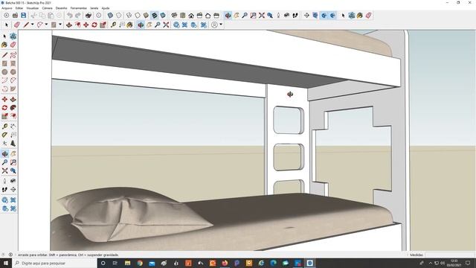Click the Undo arrow in the top toolbar

pyautogui.click(x=69, y=15)
